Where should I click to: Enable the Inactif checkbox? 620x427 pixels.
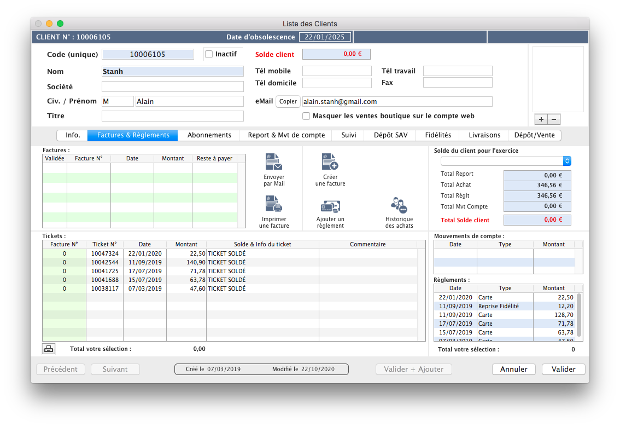(x=209, y=54)
